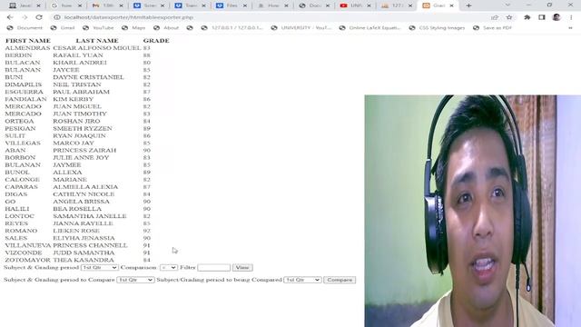Screen dimensions: 581x327
Task: Open the Comparison operator dropdown
Action: (x=169, y=268)
